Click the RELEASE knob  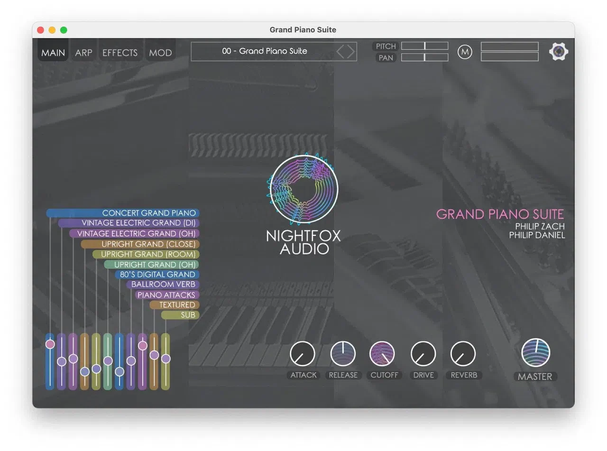point(343,354)
